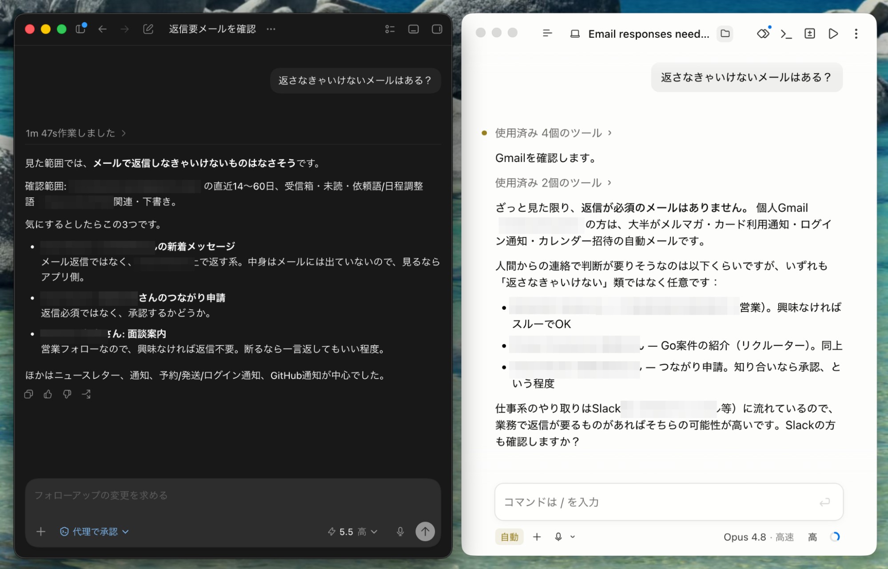This screenshot has height=569, width=888.
Task: Expand the 1m 47s作業しました details
Action: point(76,133)
